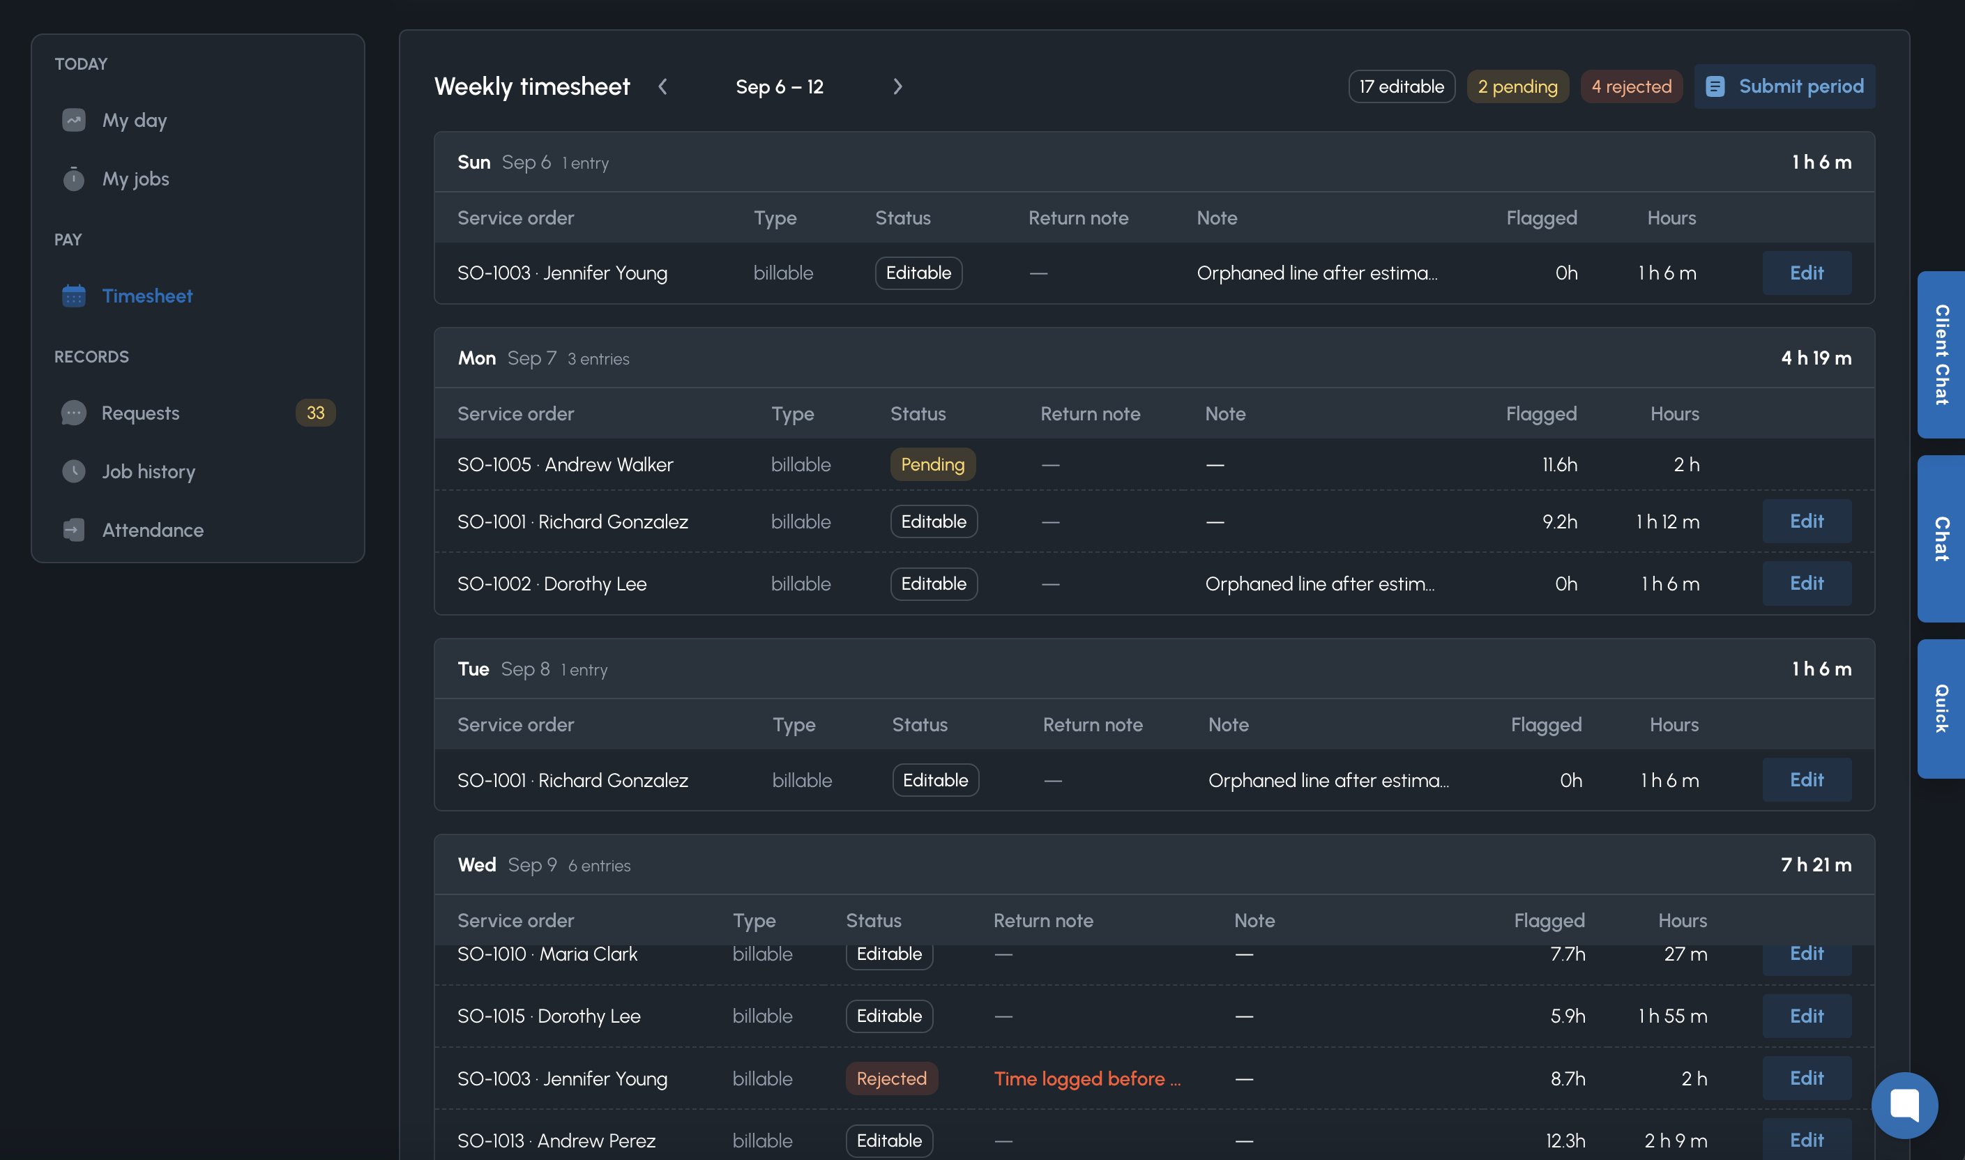Submit the timesheet period
The height and width of the screenshot is (1160, 1965).
point(1784,86)
